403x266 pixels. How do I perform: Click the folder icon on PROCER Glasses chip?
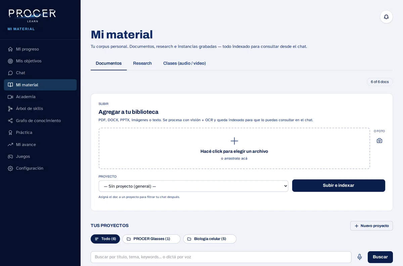[x=129, y=239]
